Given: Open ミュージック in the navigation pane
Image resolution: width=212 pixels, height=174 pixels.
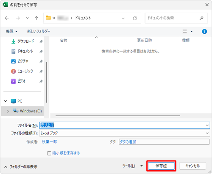Looking at the screenshot, I should point(25,71).
